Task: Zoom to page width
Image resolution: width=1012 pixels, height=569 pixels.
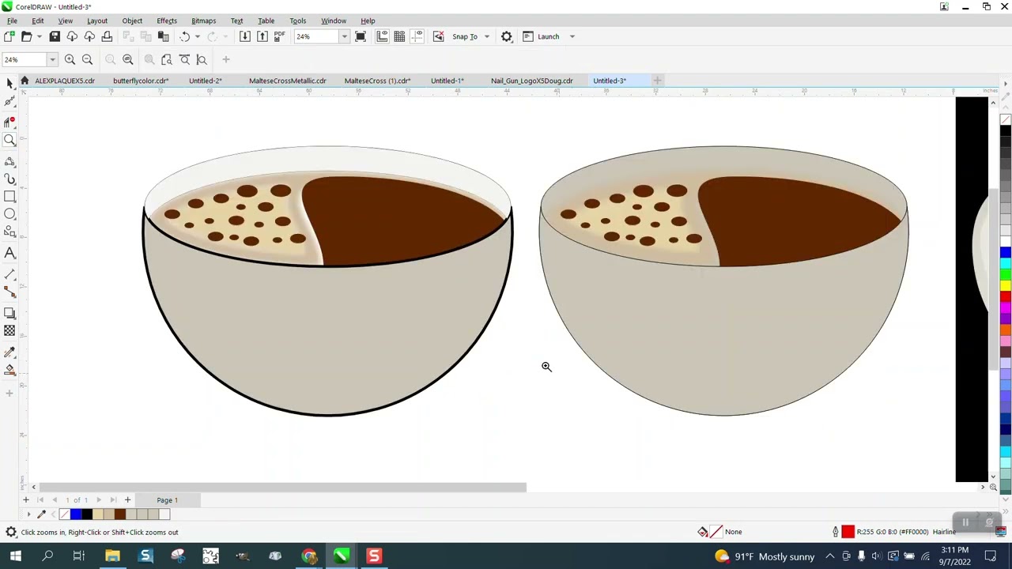Action: [184, 60]
